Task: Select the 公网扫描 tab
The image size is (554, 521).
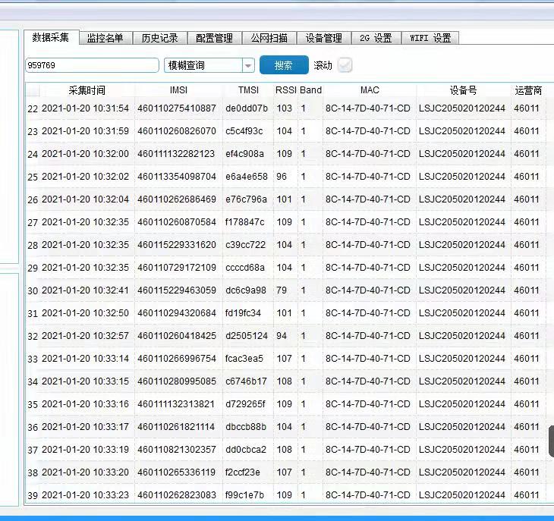Action: 269,38
